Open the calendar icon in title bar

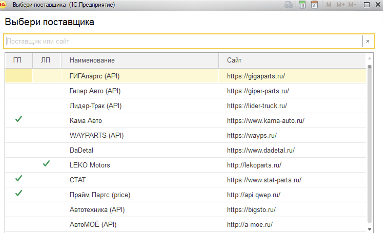[x=314, y=5]
